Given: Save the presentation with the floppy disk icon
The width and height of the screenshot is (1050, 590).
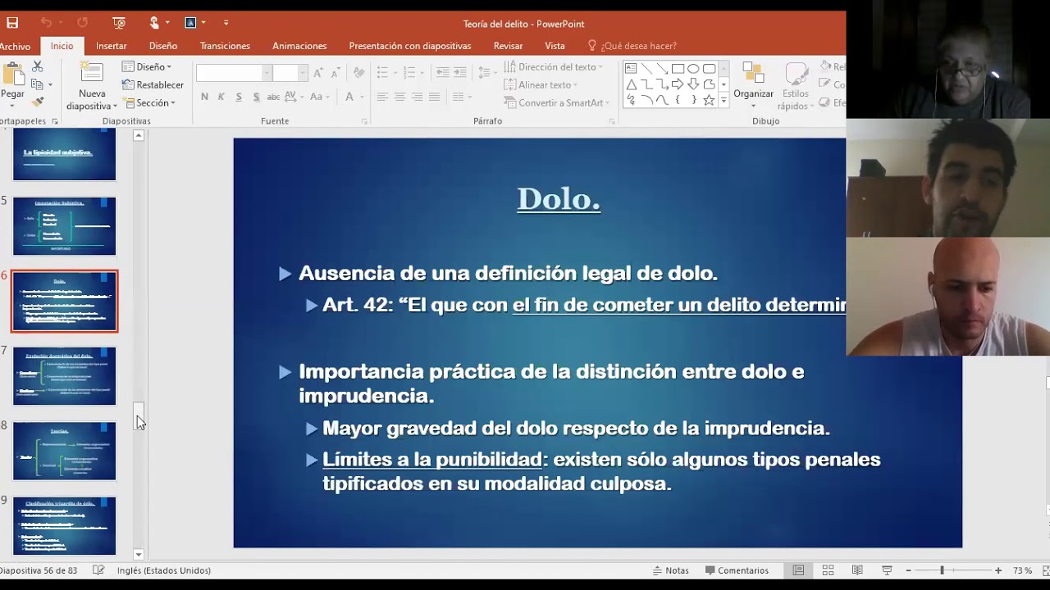Looking at the screenshot, I should (12, 23).
